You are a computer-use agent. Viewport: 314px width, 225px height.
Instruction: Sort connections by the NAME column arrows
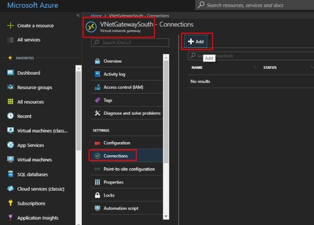(254, 67)
